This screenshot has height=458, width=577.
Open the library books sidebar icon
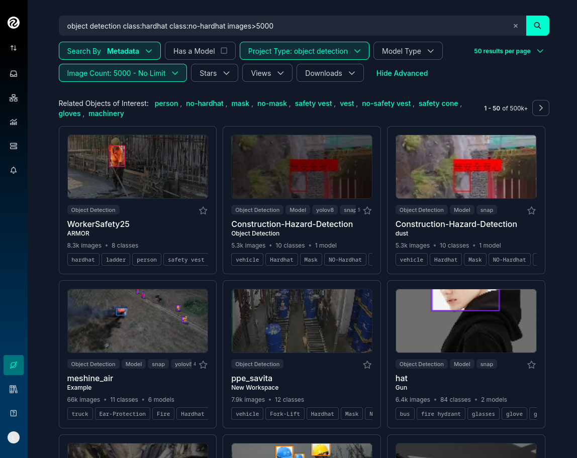(14, 389)
